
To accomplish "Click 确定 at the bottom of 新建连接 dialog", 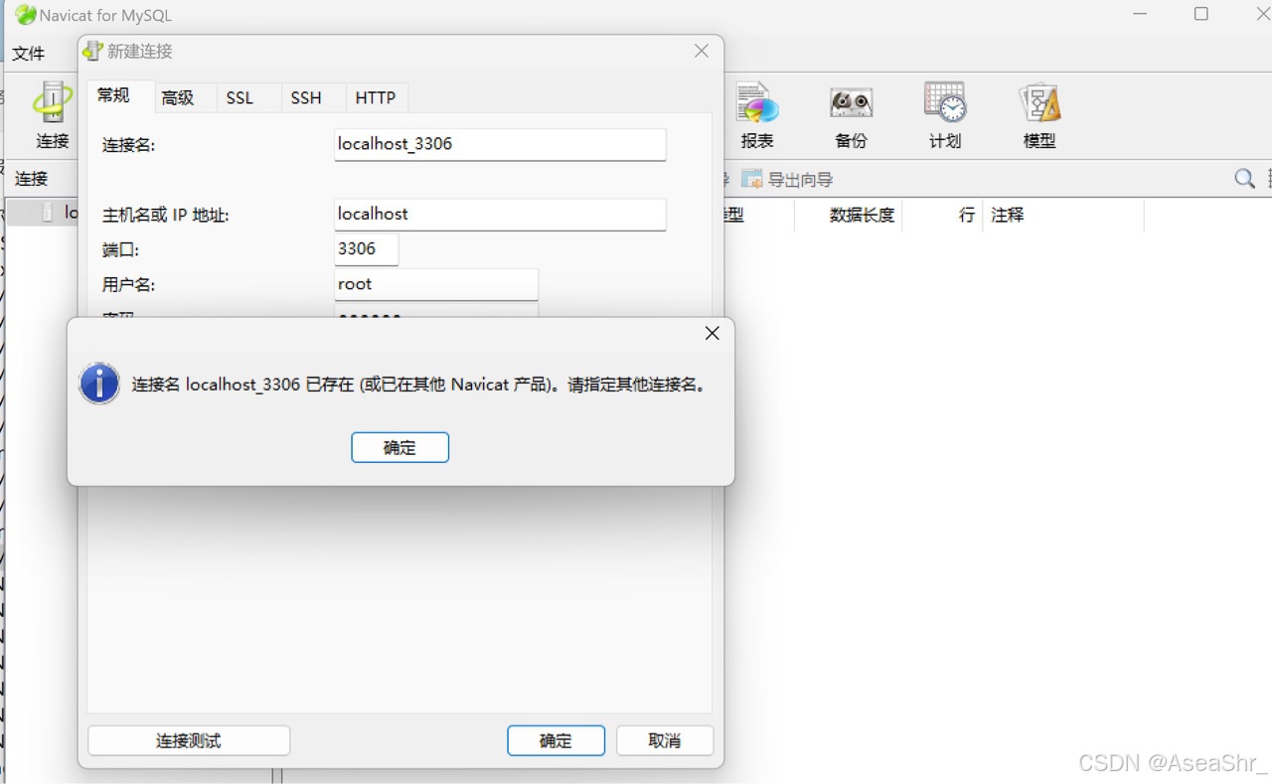I will point(556,741).
